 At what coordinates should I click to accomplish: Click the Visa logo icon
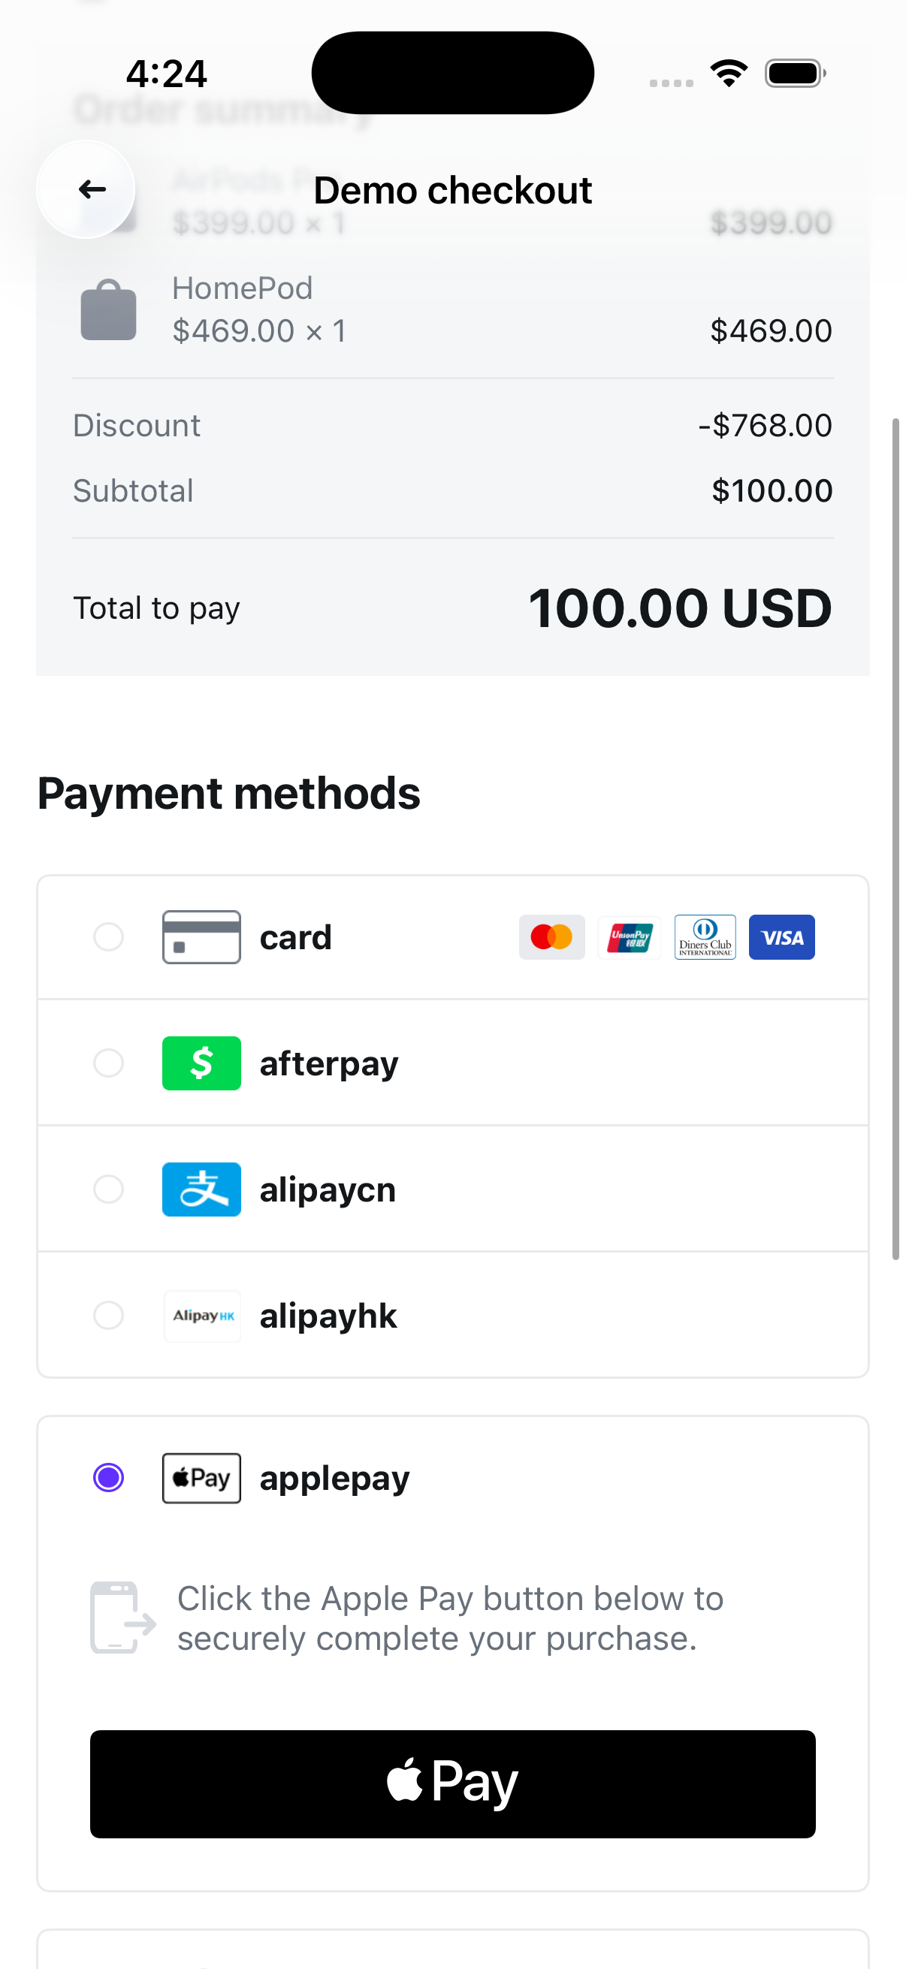(x=781, y=937)
